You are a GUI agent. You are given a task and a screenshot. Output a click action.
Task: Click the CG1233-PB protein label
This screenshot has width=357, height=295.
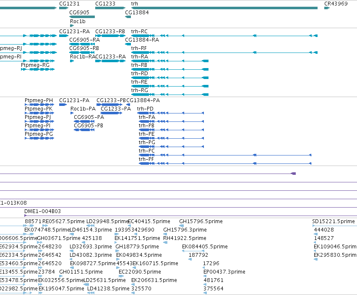[x=111, y=100]
